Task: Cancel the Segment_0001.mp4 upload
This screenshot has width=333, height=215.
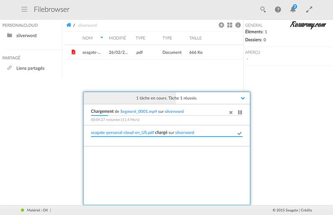Action: click(231, 112)
